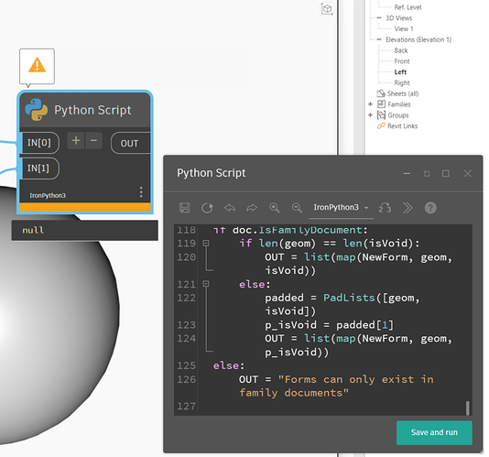Collapse the code fold at line 119
Viewport: 489px width, 457px height.
coord(206,243)
